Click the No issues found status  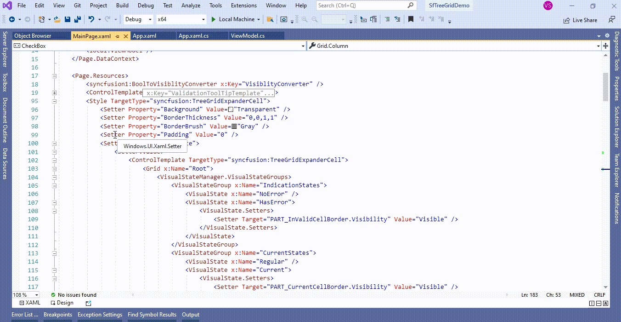(74, 295)
